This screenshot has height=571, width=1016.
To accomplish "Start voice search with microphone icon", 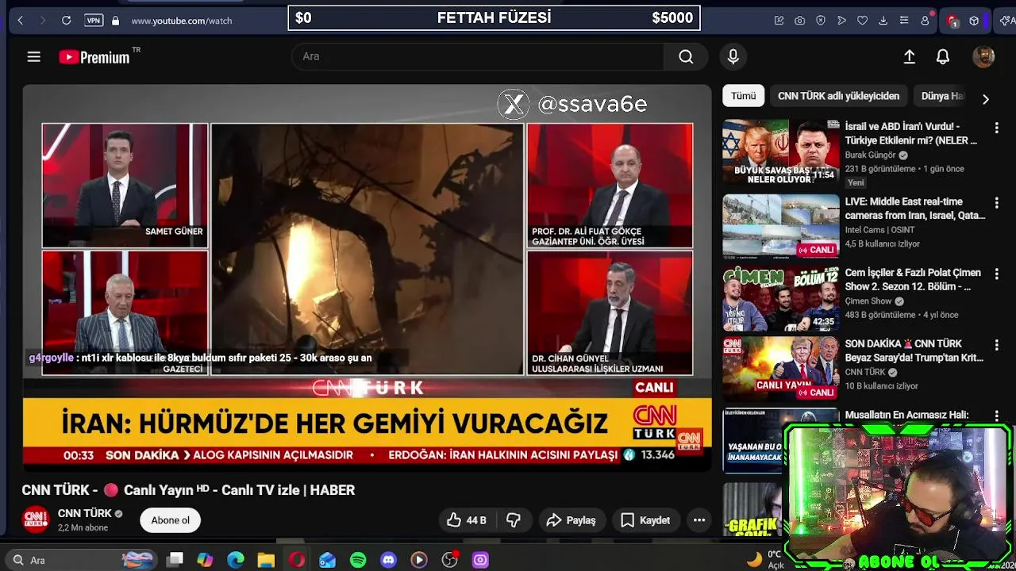I will (x=733, y=56).
